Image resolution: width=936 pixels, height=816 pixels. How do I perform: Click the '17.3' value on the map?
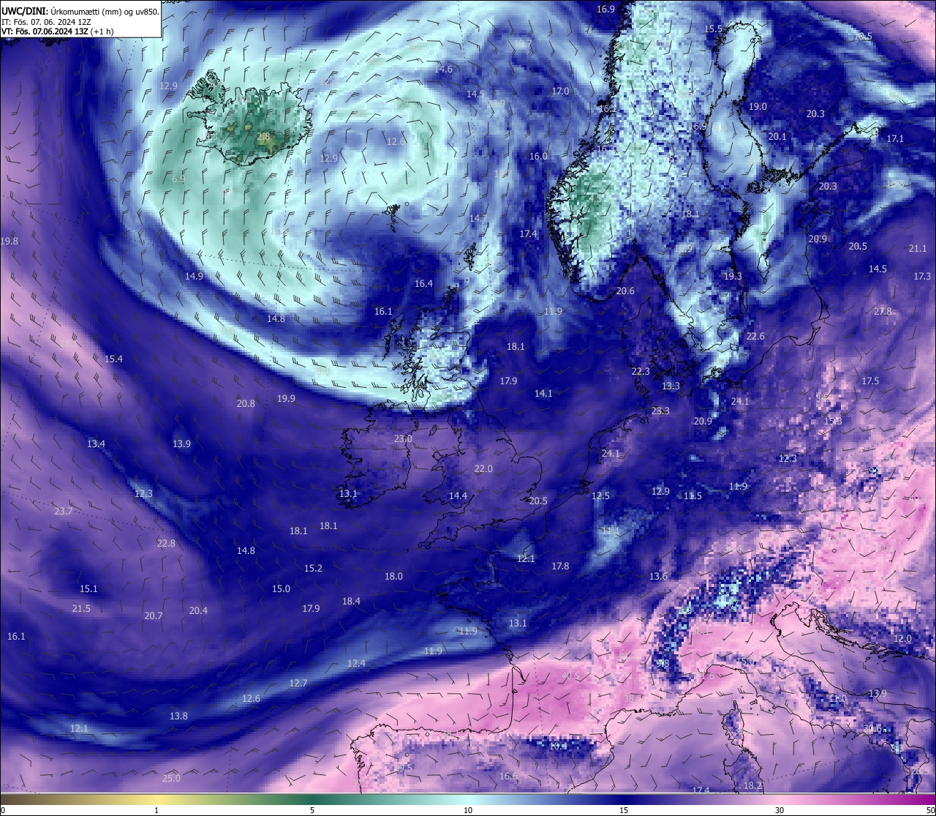point(922,277)
